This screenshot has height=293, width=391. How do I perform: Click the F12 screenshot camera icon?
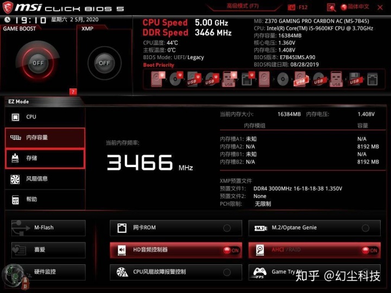point(291,7)
